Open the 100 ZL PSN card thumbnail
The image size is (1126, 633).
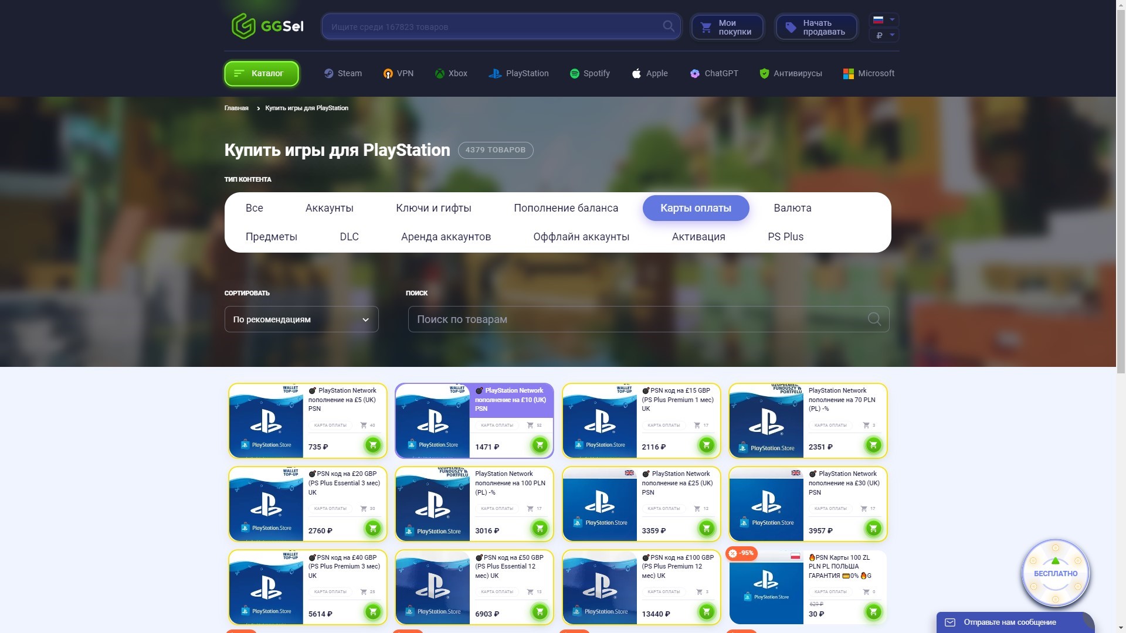tap(767, 587)
